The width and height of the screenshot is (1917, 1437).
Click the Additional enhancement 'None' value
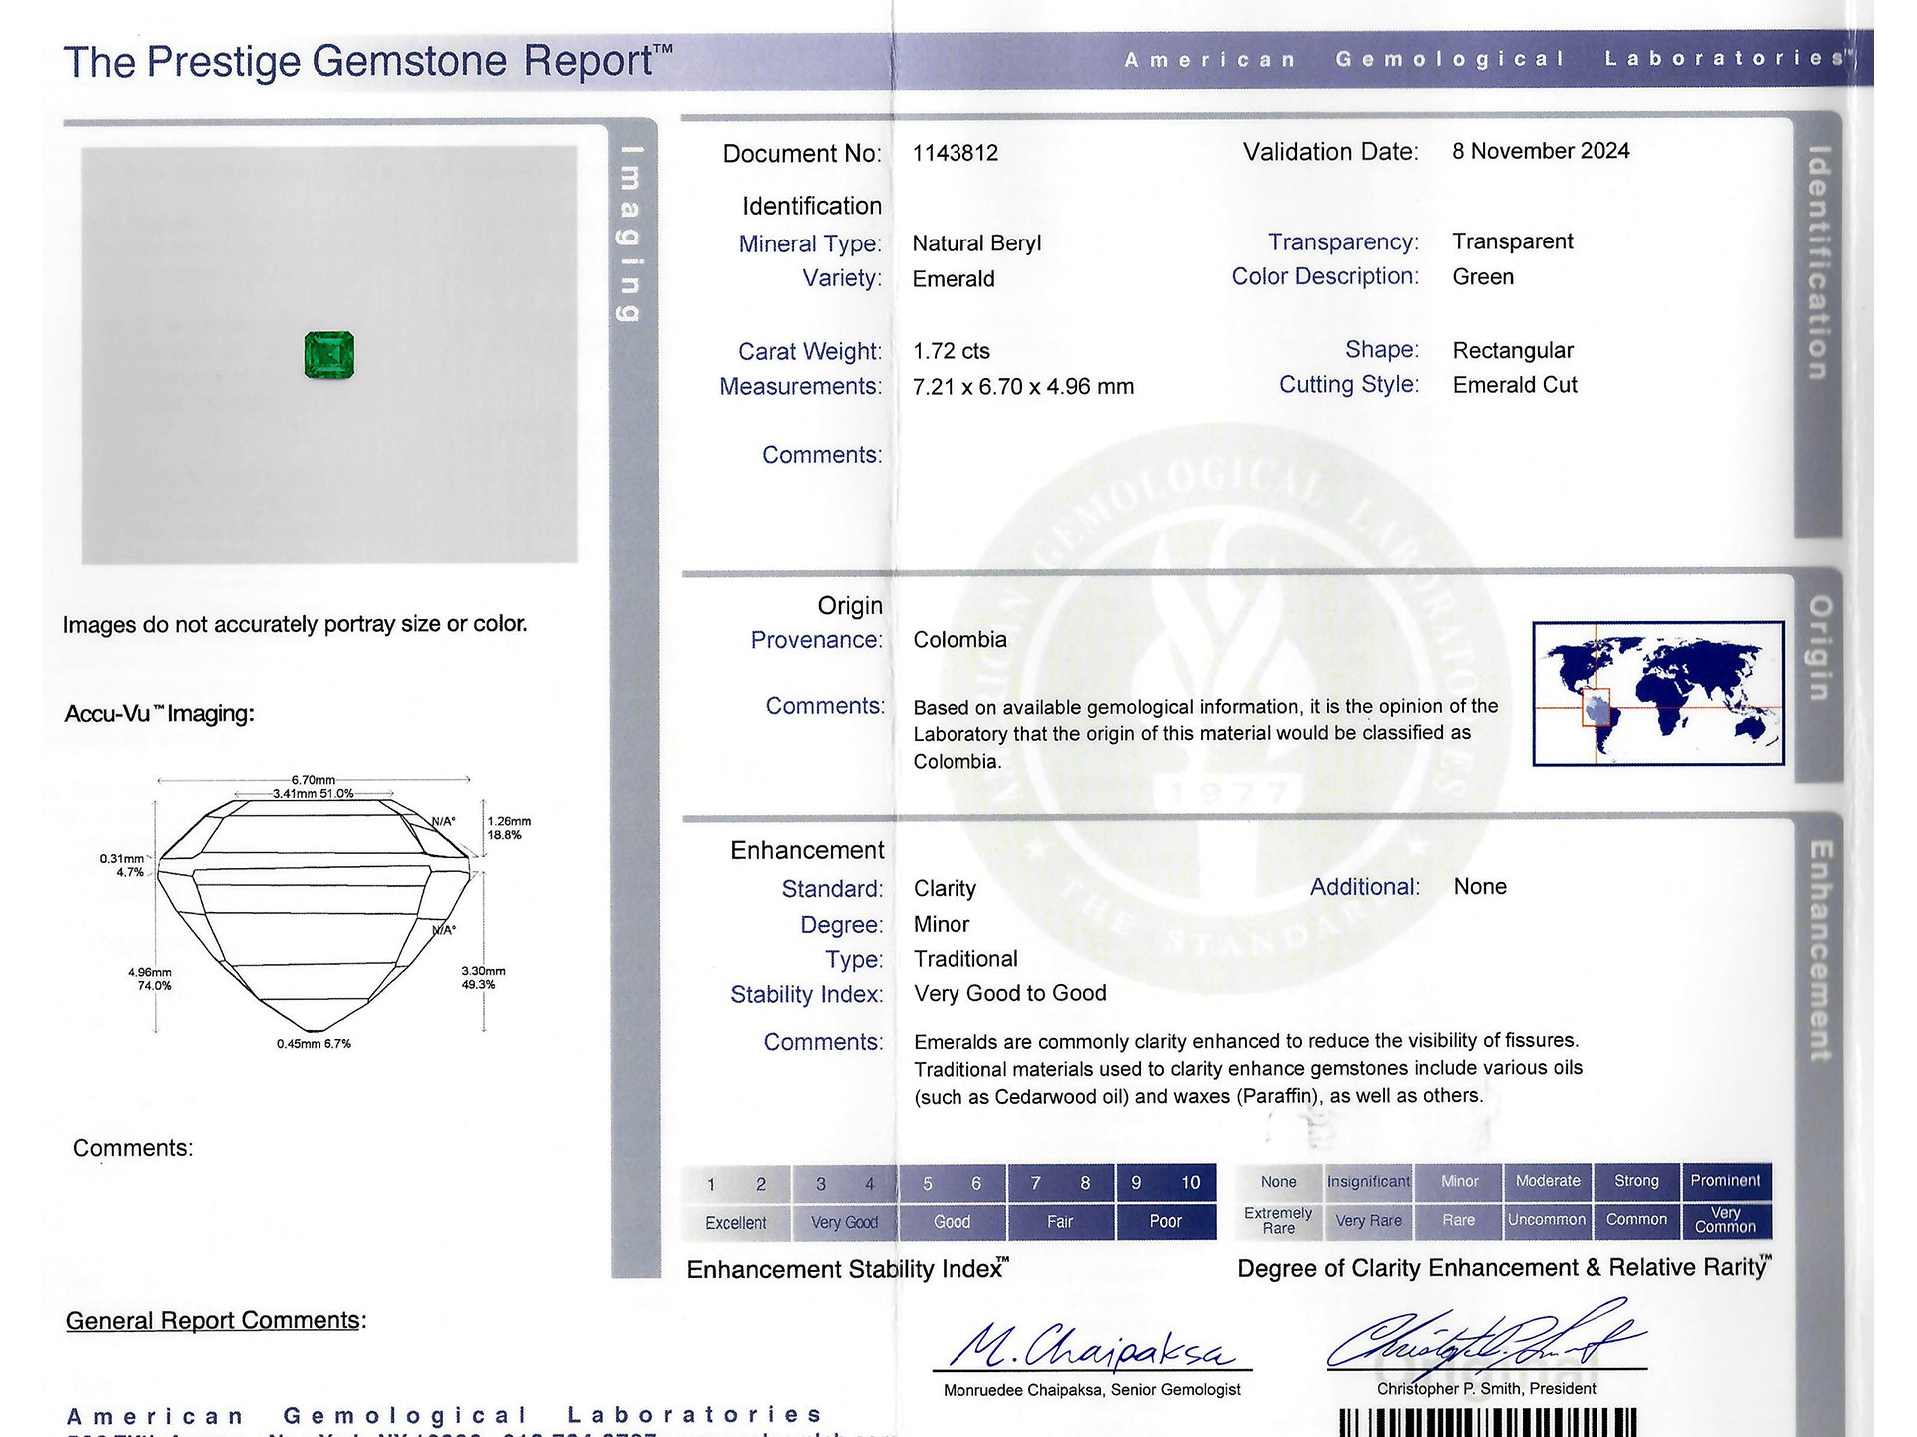coord(1480,887)
